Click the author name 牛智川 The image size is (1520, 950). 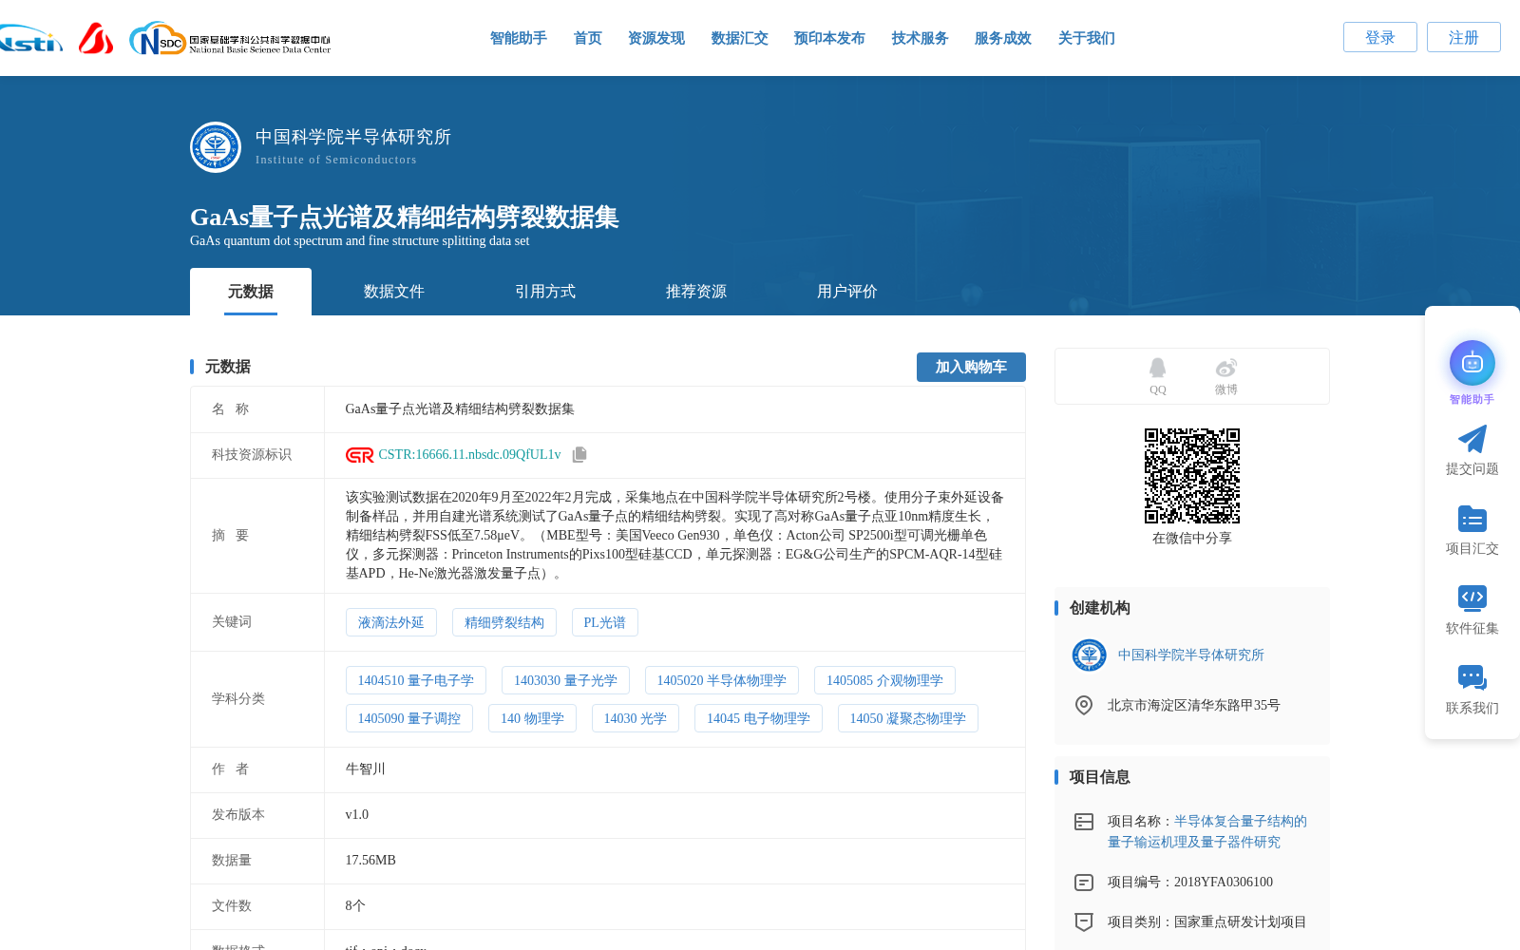tap(366, 769)
